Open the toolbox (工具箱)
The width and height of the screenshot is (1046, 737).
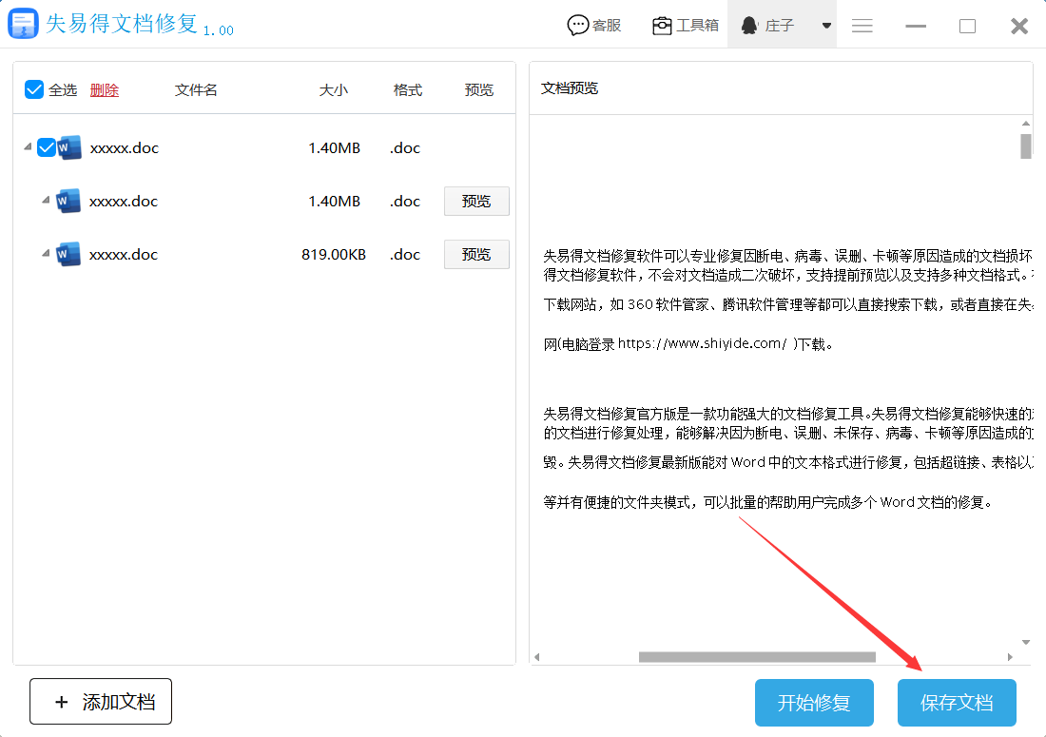[685, 26]
